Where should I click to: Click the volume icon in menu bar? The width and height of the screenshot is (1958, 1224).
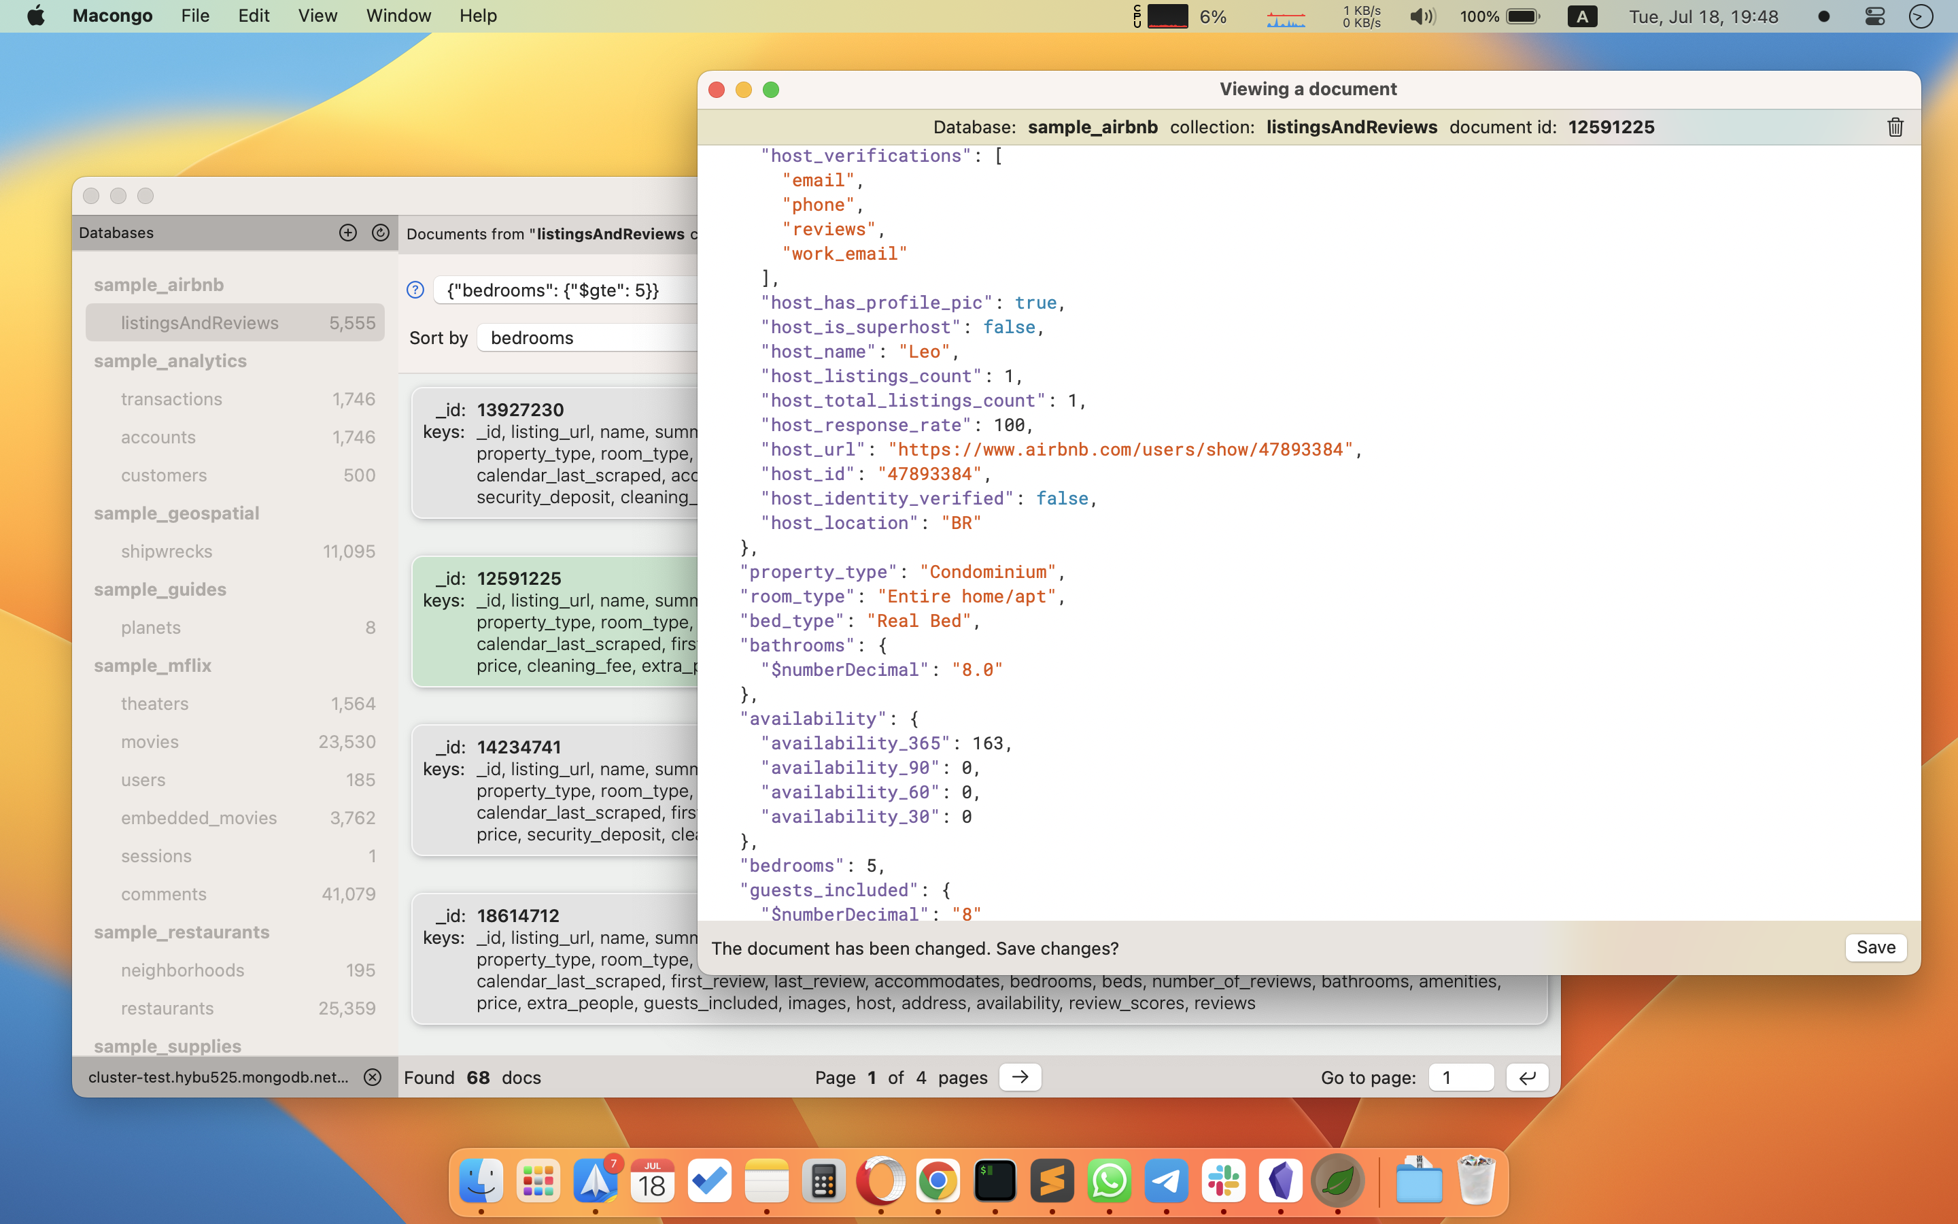(1422, 16)
